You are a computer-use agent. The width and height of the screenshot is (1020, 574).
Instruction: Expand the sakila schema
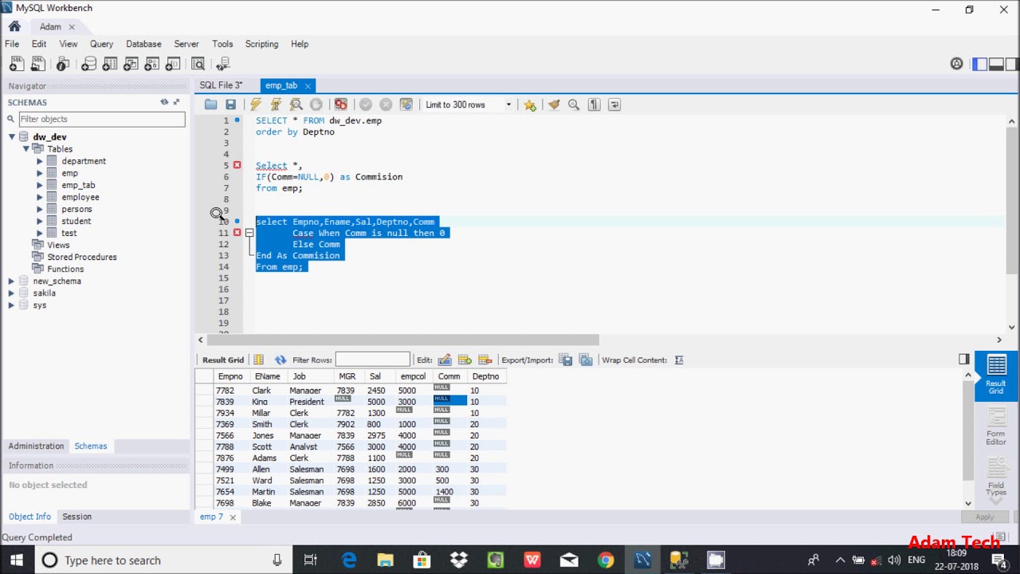(11, 293)
